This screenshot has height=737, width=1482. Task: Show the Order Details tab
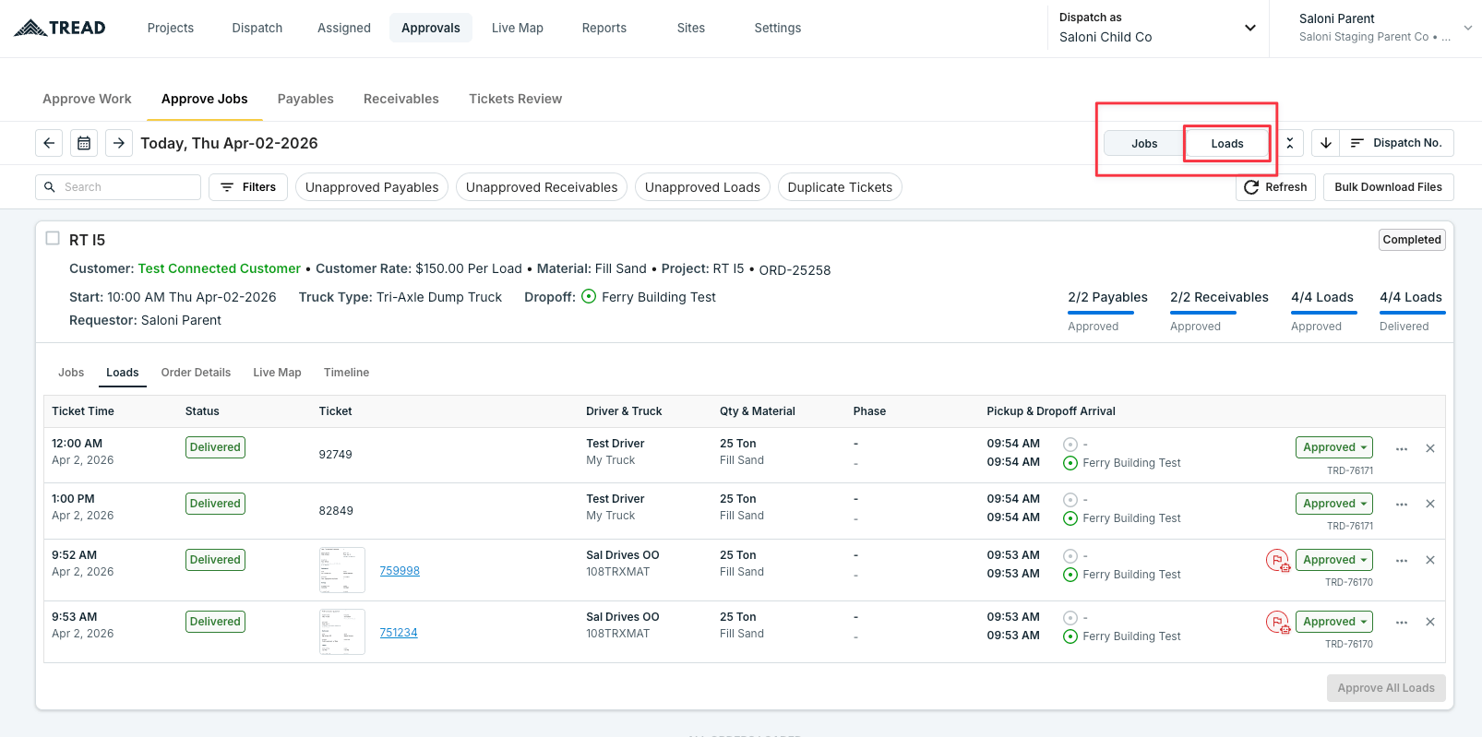point(196,373)
